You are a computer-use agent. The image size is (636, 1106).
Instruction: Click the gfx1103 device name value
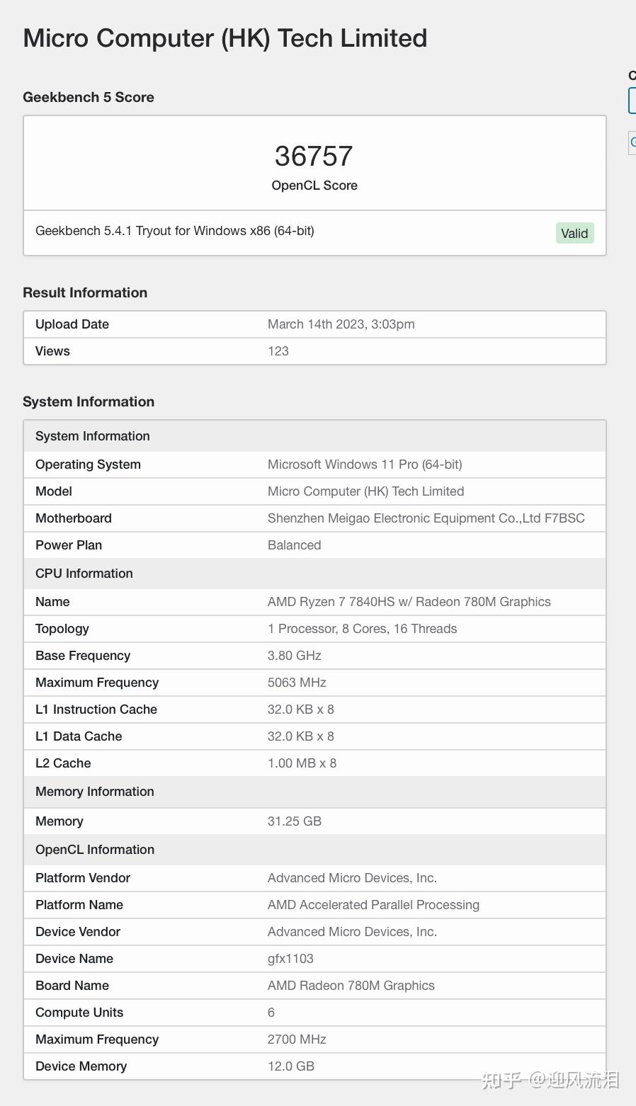point(290,959)
